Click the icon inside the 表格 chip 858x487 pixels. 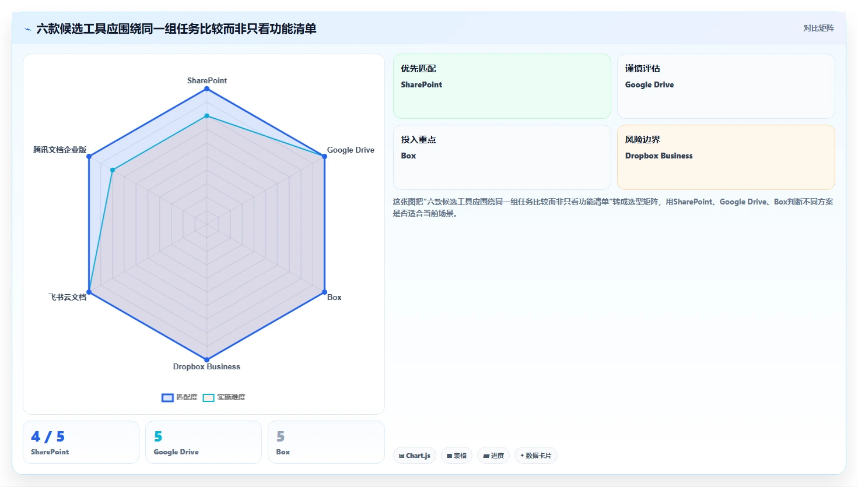pyautogui.click(x=450, y=456)
